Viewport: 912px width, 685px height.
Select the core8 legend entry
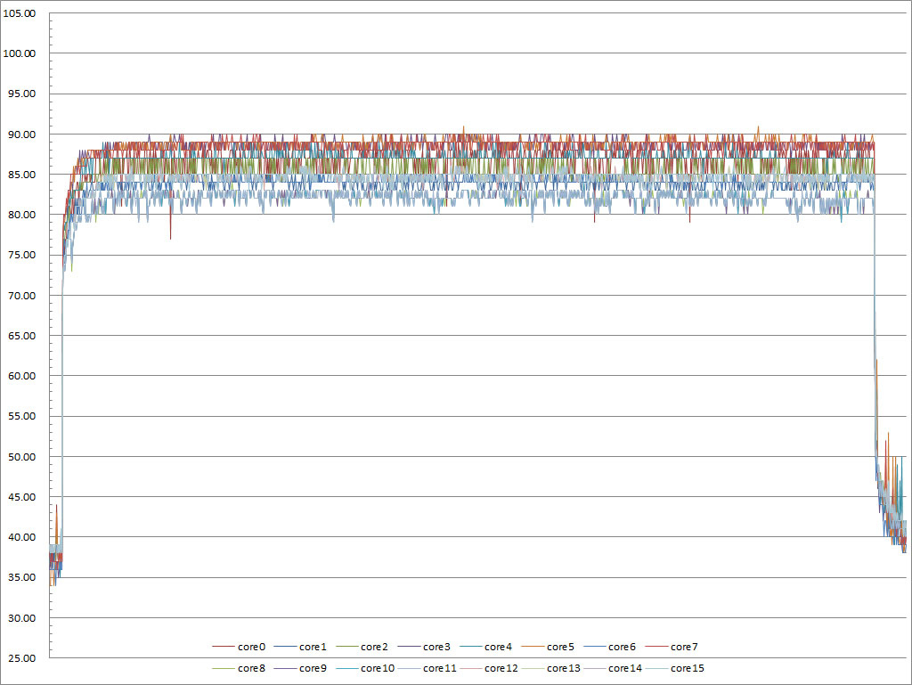(x=239, y=668)
